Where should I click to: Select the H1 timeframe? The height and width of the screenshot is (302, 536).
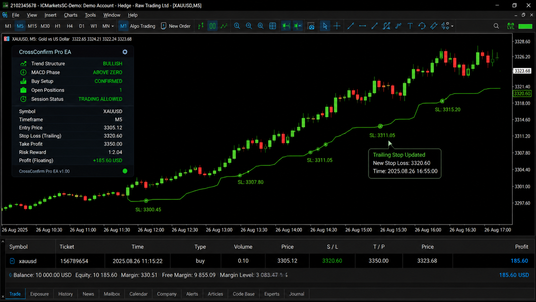58,26
